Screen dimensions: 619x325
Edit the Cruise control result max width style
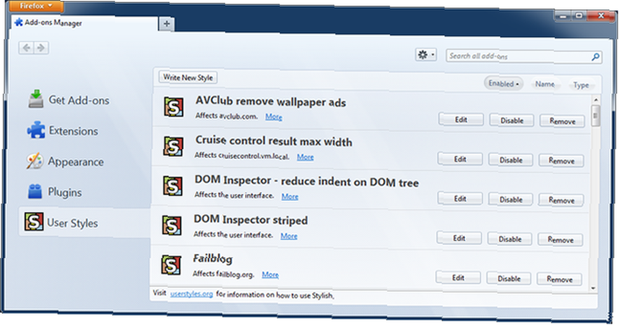pyautogui.click(x=460, y=159)
